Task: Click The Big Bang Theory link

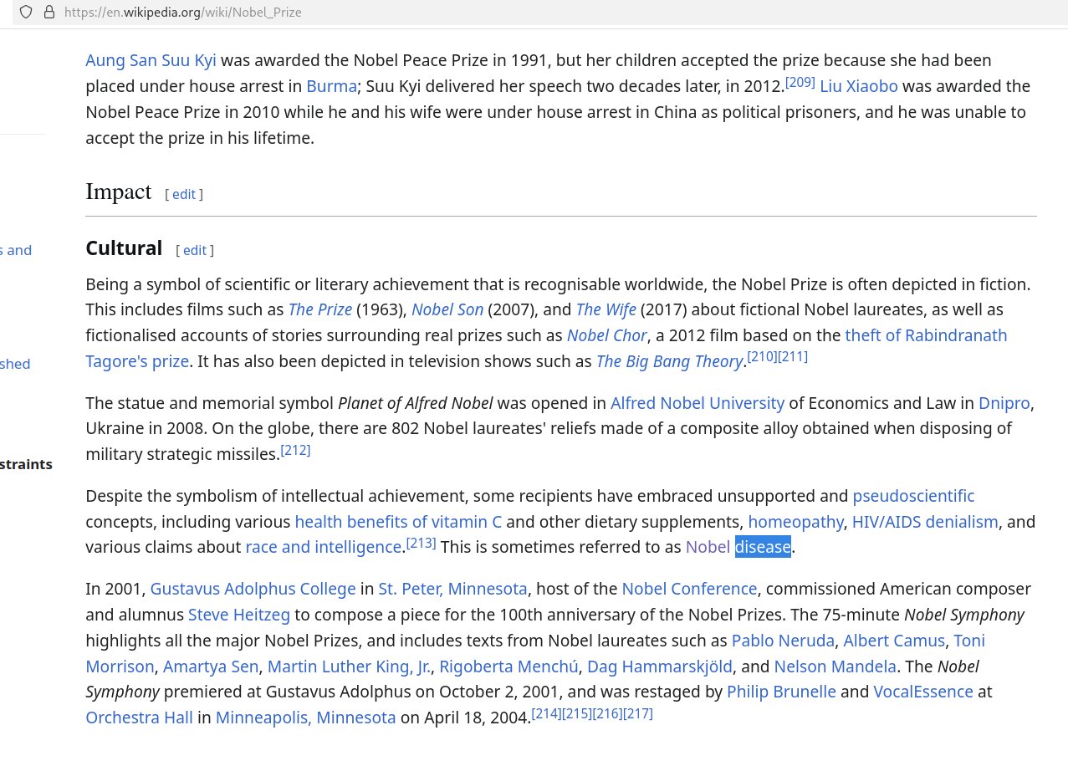Action: [669, 361]
